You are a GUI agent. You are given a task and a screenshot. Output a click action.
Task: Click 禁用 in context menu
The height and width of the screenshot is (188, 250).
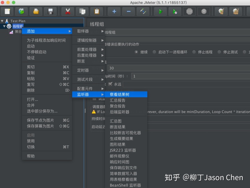pos(47,141)
